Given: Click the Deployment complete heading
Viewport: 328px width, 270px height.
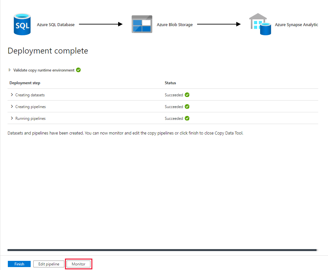Looking at the screenshot, I should click(x=48, y=51).
